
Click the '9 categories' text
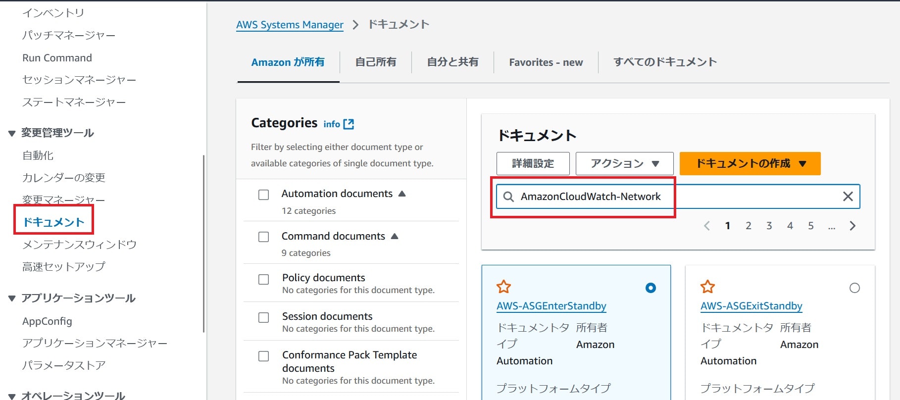(306, 253)
